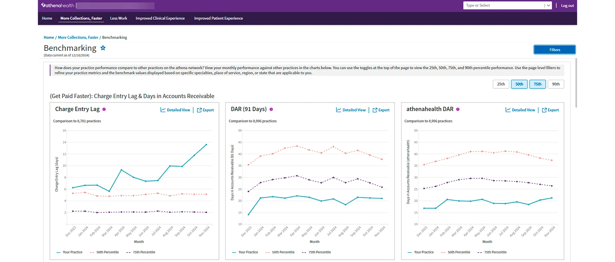Open the Filters button
This screenshot has height=262, width=615.
pyautogui.click(x=554, y=50)
